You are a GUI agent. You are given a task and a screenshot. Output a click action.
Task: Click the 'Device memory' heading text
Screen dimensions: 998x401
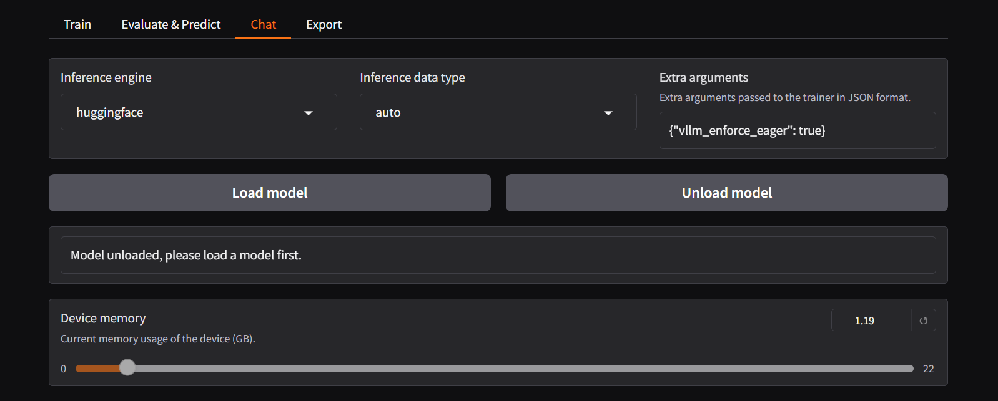pyautogui.click(x=103, y=318)
